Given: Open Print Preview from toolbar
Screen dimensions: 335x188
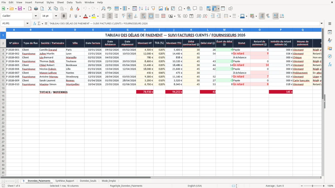Looking at the screenshot, I should tap(42, 9).
